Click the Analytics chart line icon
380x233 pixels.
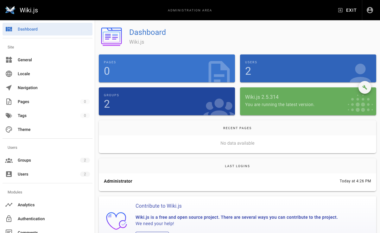[x=9, y=205]
